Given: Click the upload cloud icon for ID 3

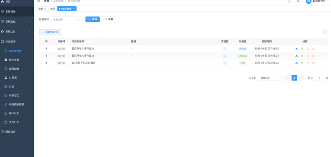Looking at the screenshot, I should [x=297, y=63].
